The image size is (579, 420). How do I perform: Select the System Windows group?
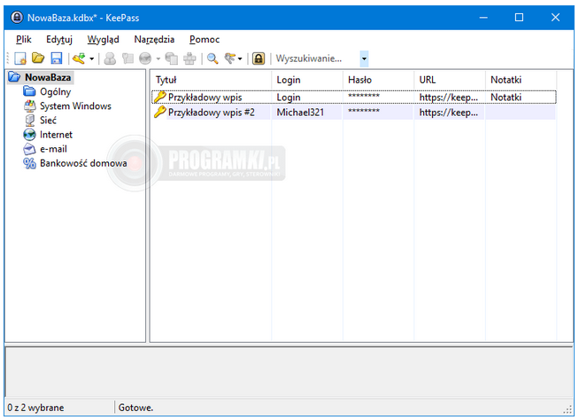pos(76,106)
